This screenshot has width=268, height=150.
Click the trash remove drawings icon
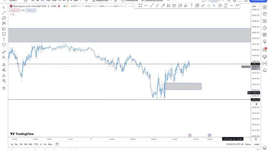pyautogui.click(x=4, y=88)
